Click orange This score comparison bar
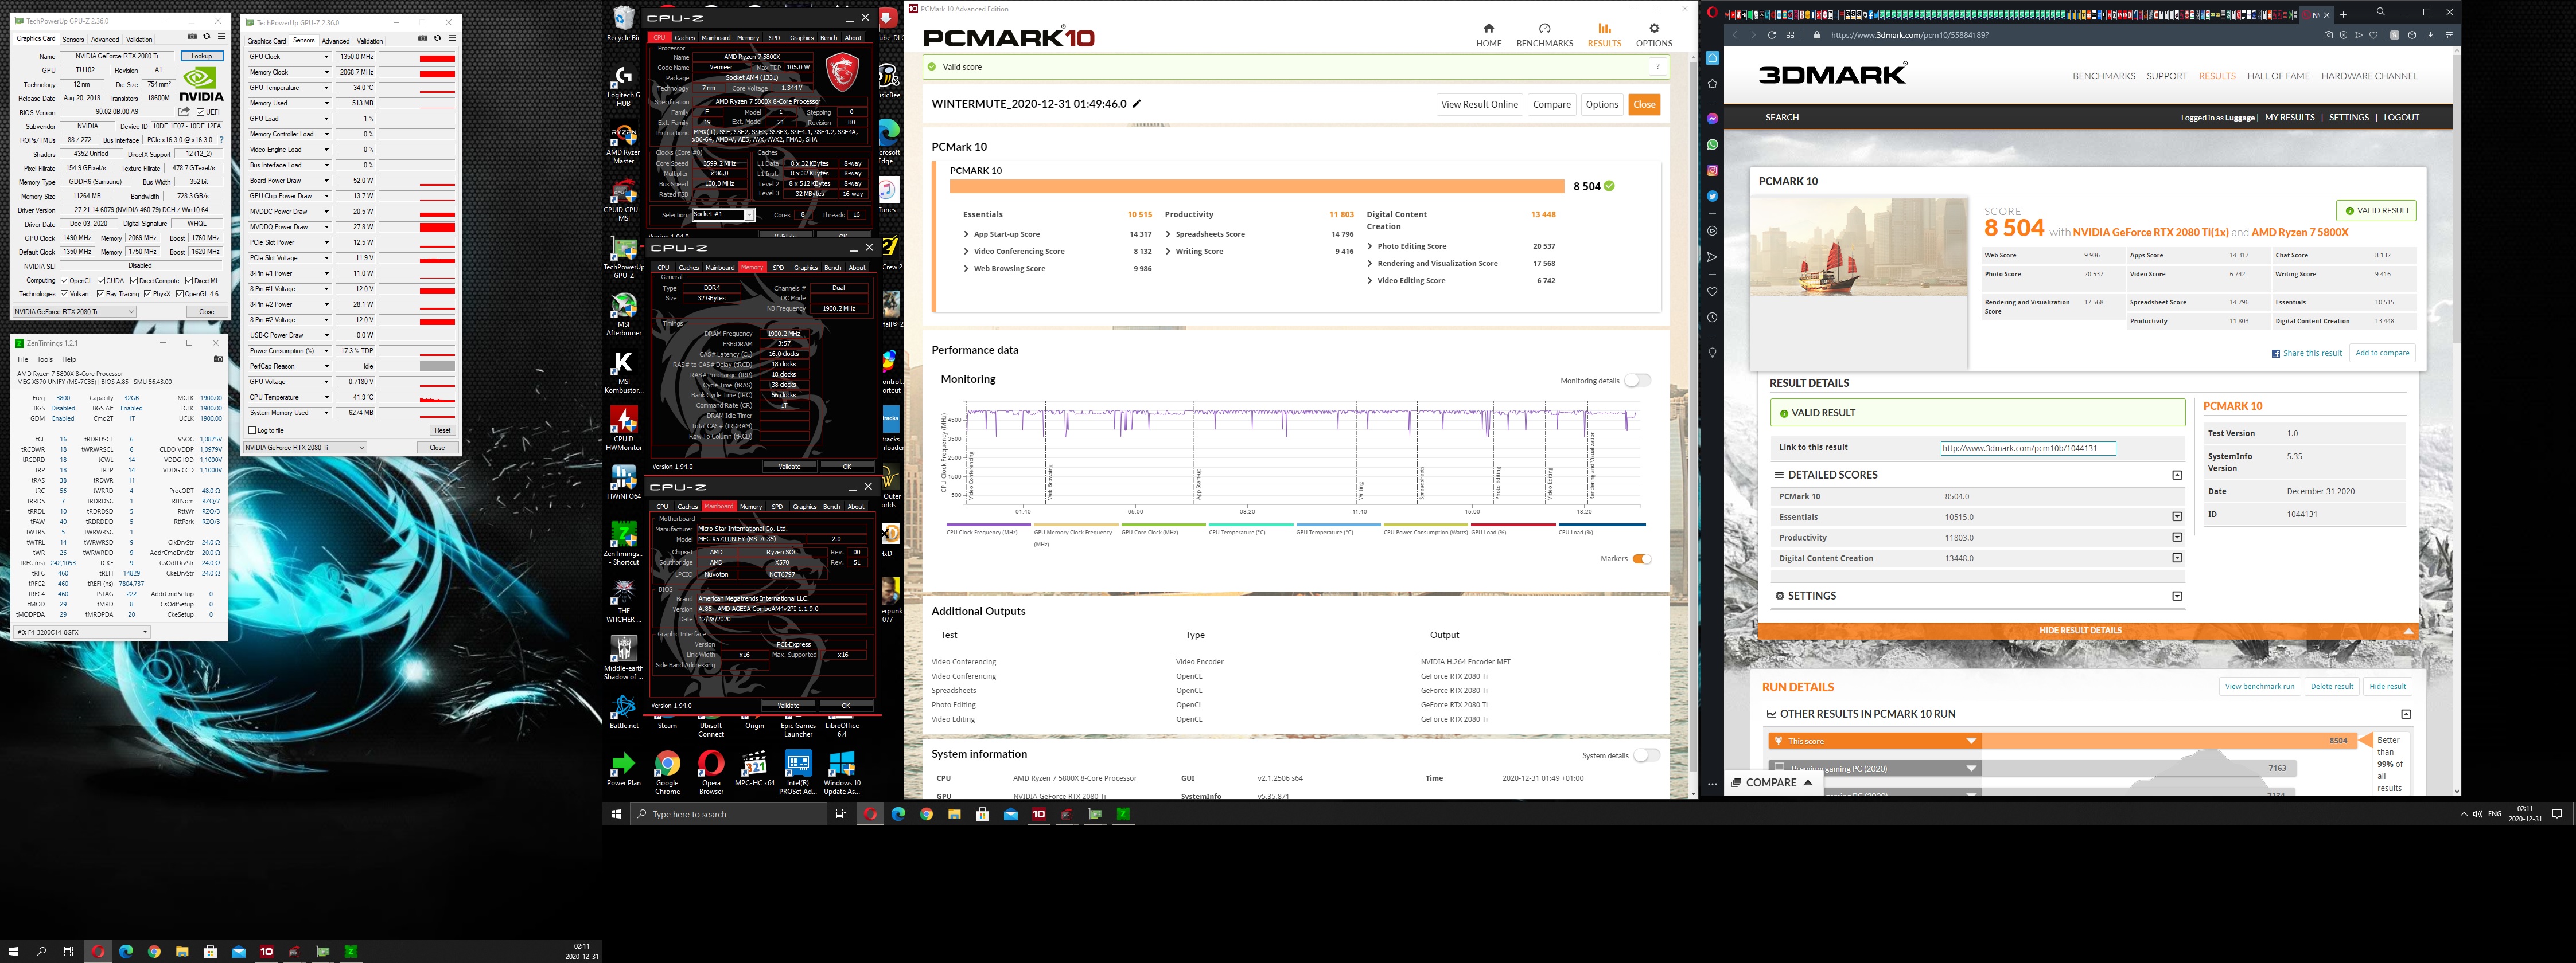Image resolution: width=2576 pixels, height=963 pixels. tap(2062, 740)
